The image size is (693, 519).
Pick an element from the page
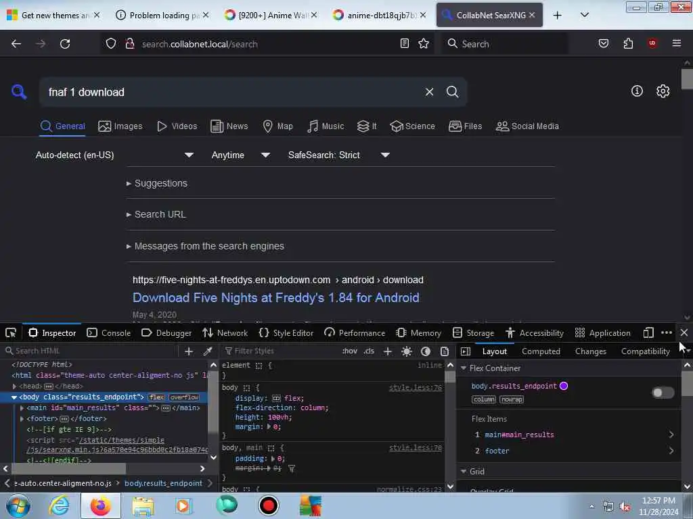point(11,332)
